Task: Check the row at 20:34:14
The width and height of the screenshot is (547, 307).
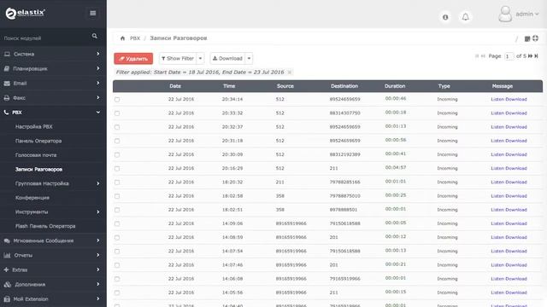Action: pyautogui.click(x=117, y=100)
